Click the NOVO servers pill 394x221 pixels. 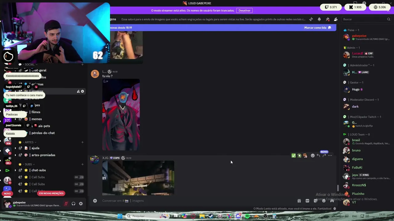click(7, 194)
